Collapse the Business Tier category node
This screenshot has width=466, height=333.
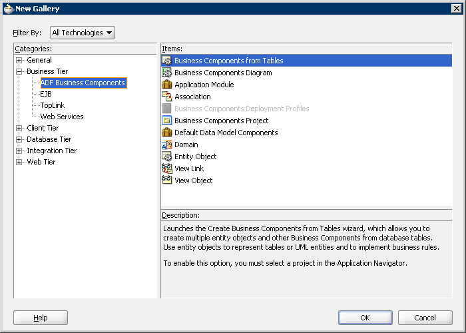click(19, 72)
